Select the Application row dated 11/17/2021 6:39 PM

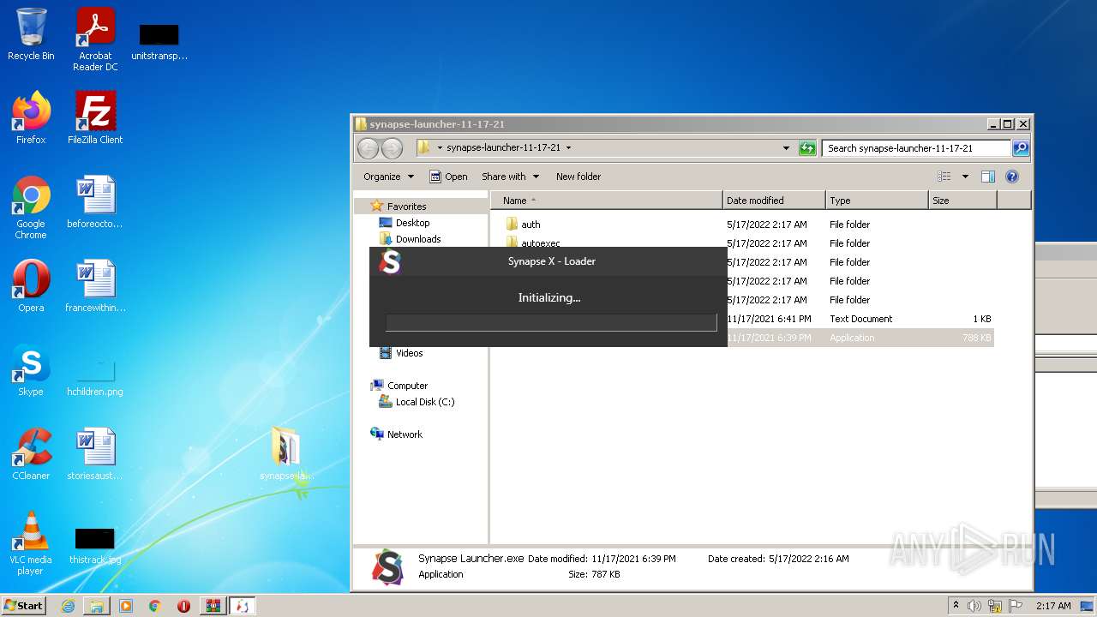860,338
